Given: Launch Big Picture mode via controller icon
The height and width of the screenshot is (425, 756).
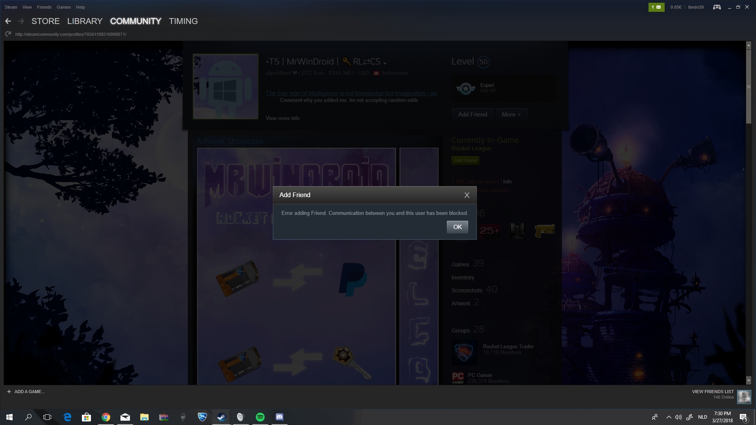Looking at the screenshot, I should (x=717, y=7).
